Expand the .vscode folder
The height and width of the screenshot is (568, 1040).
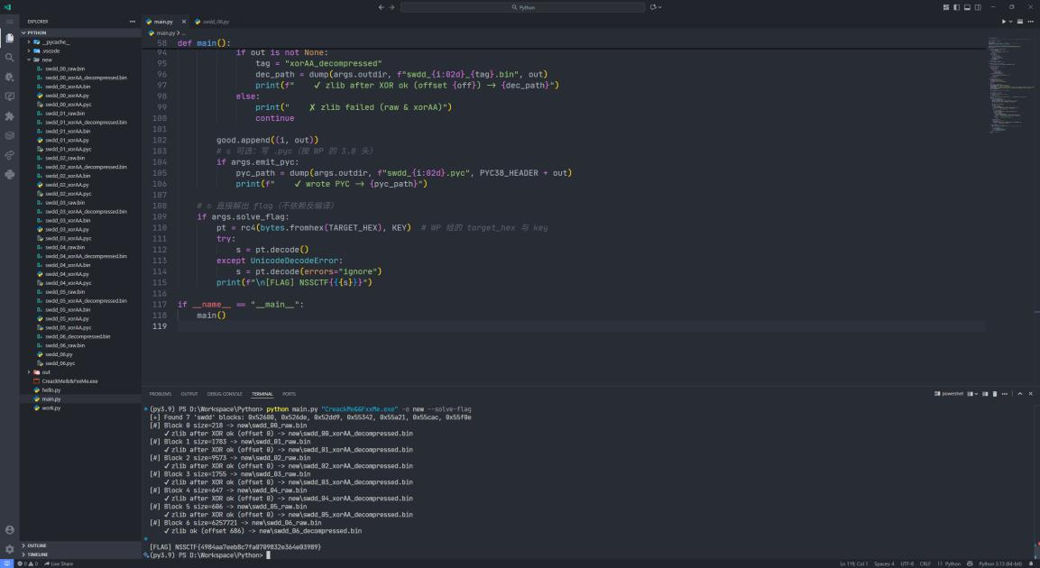pos(51,50)
